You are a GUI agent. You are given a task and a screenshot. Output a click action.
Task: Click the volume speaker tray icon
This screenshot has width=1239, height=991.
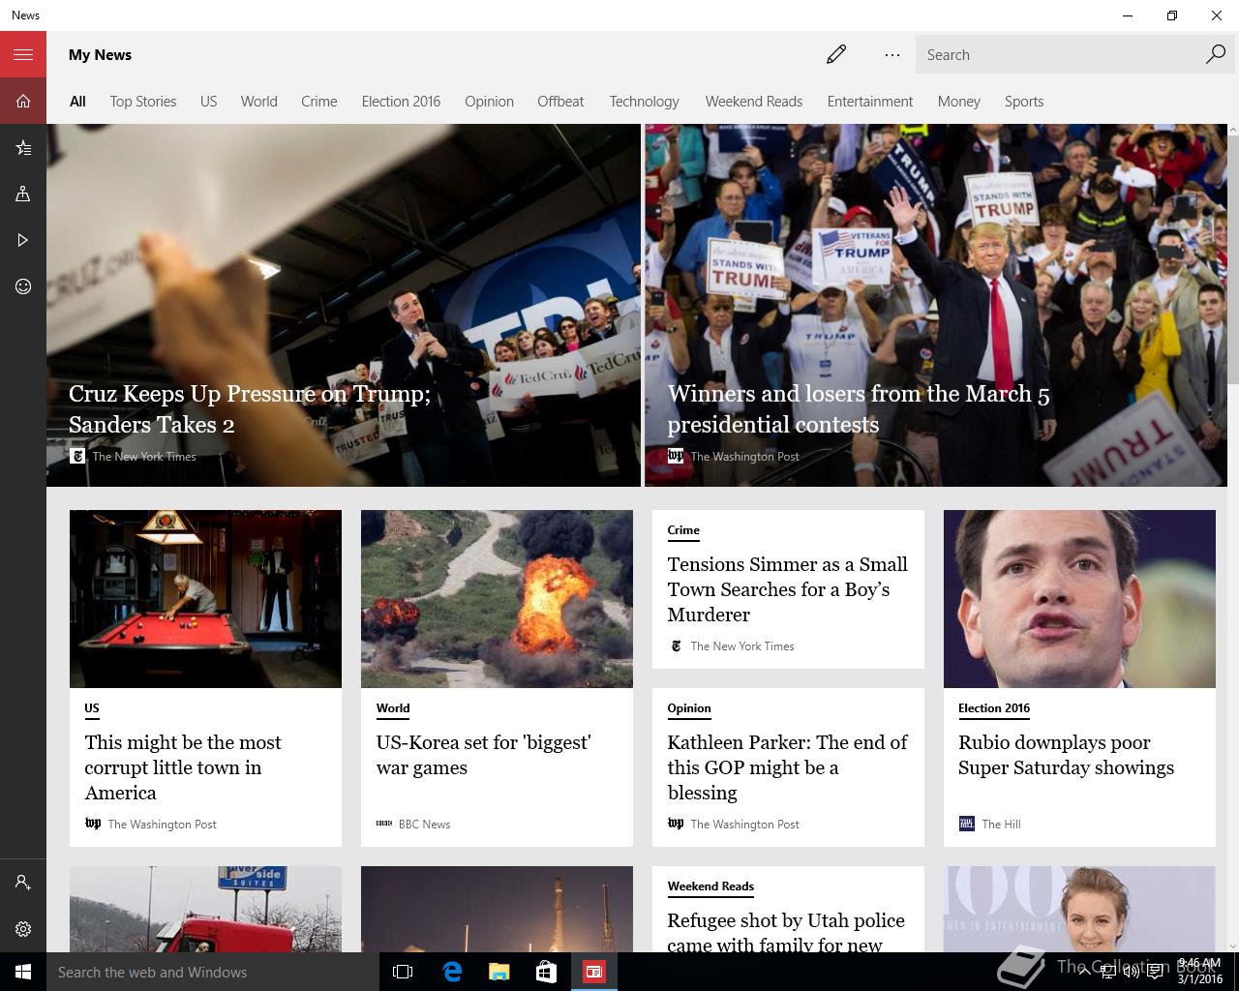(1131, 972)
